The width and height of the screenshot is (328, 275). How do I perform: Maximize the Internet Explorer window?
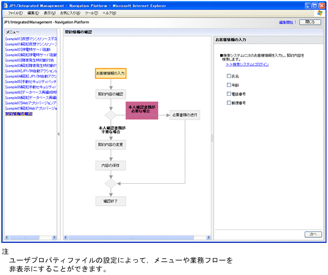pyautogui.click(x=315, y=6)
